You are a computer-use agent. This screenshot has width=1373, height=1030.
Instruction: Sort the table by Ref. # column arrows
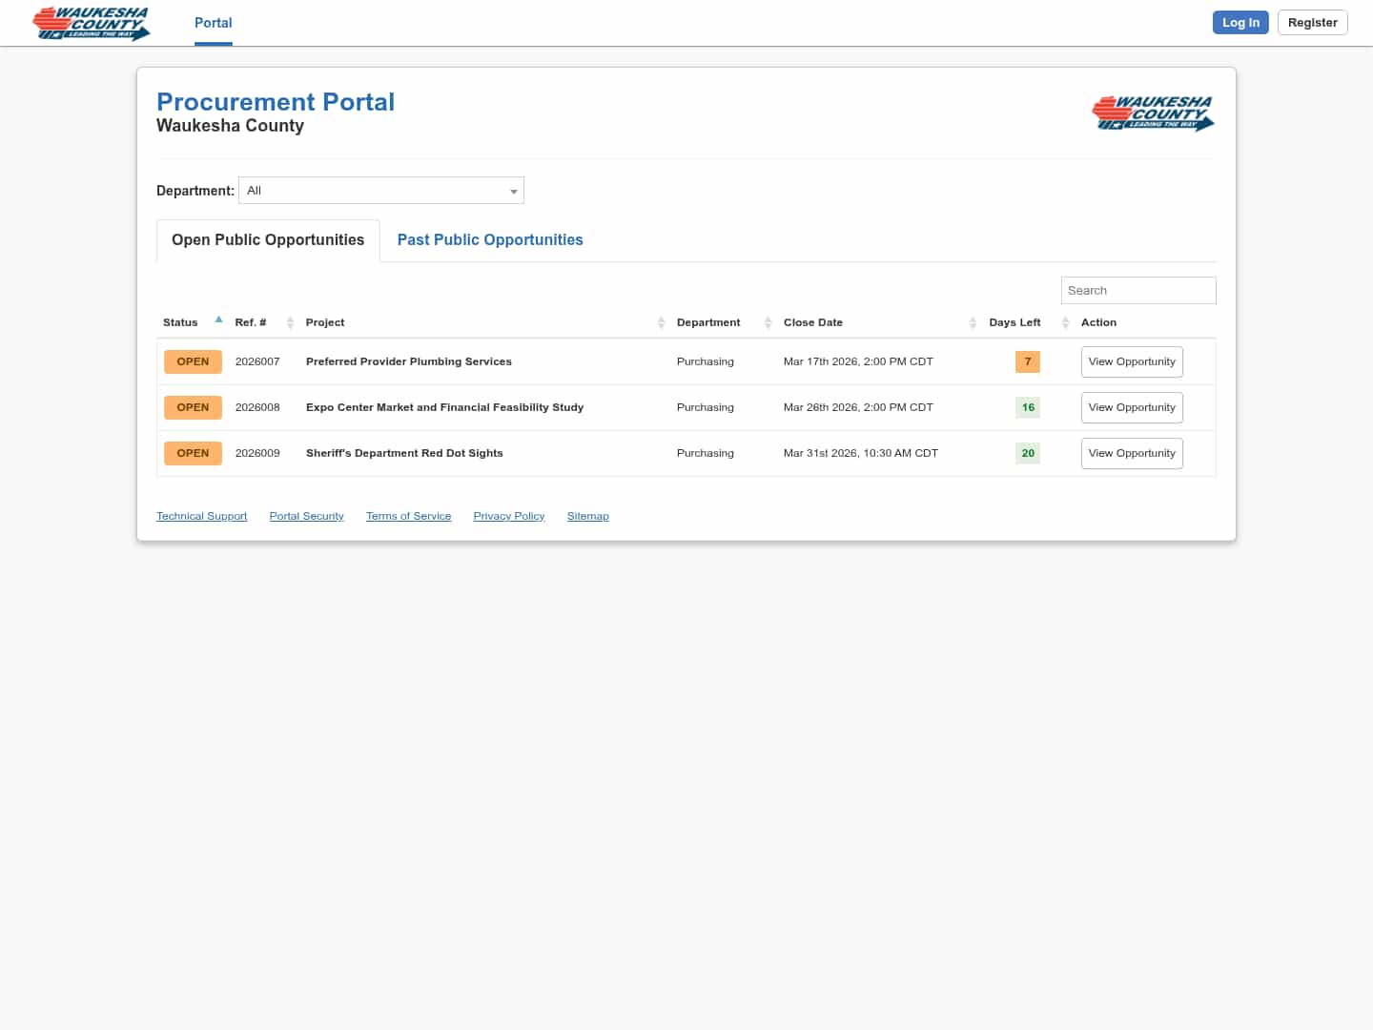click(290, 322)
